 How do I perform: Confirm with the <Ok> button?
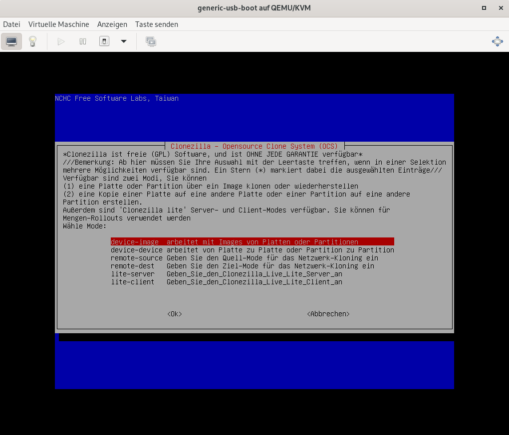click(x=175, y=314)
